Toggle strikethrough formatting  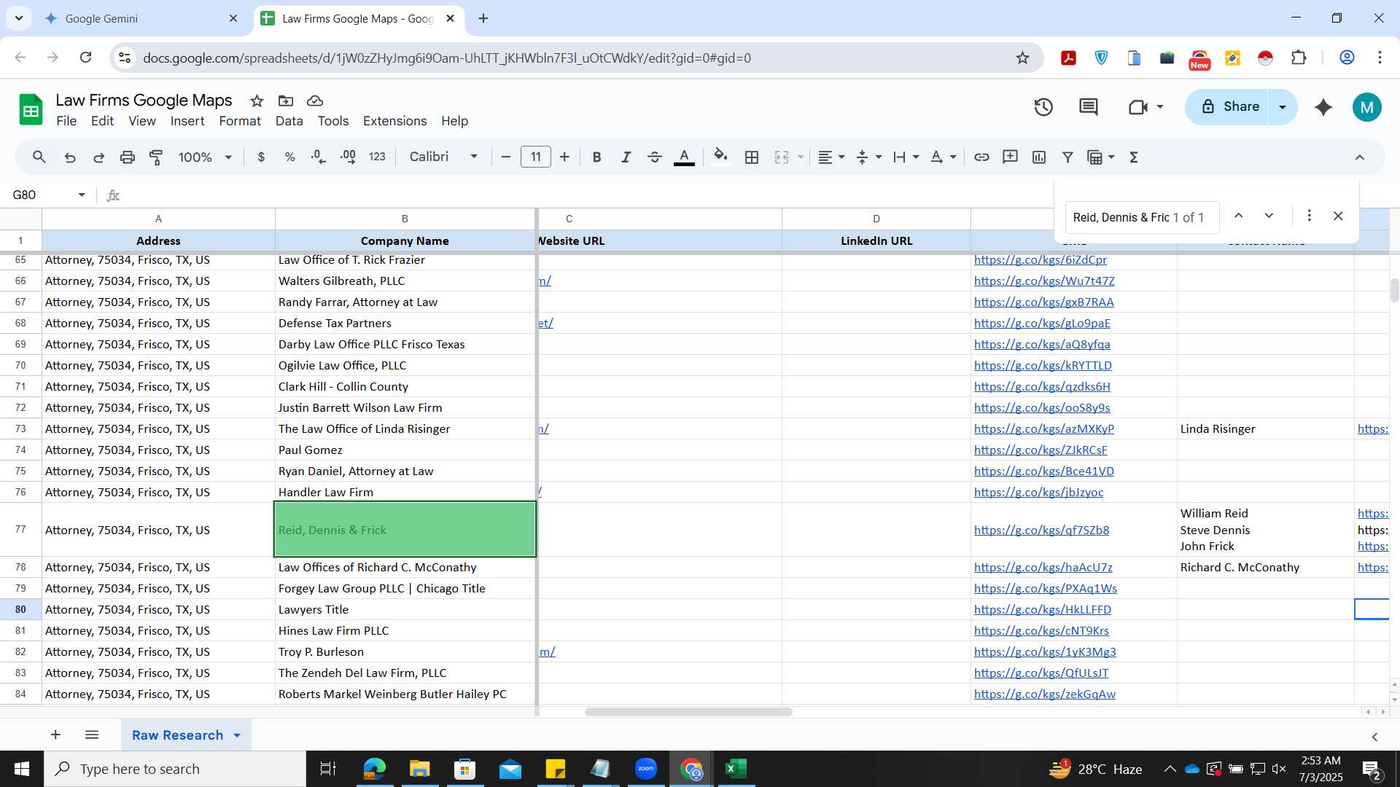(x=655, y=157)
